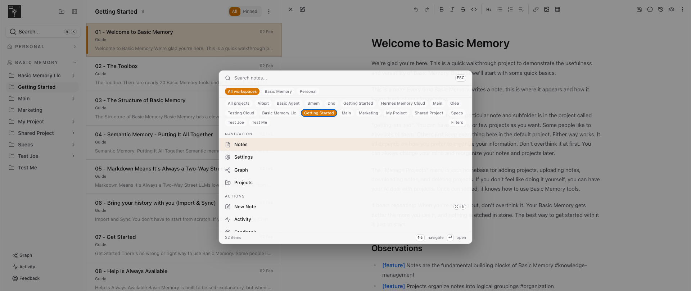Image resolution: width=691 pixels, height=291 pixels.
Task: Undo the last edit
Action: click(416, 10)
